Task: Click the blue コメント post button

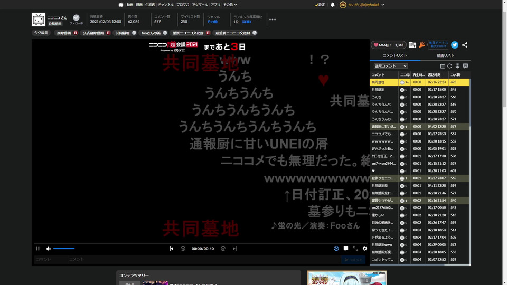Action: coord(353,260)
